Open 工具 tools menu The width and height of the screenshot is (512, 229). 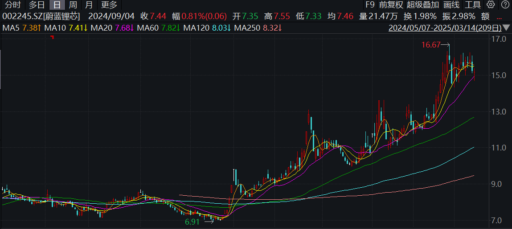click(472, 4)
